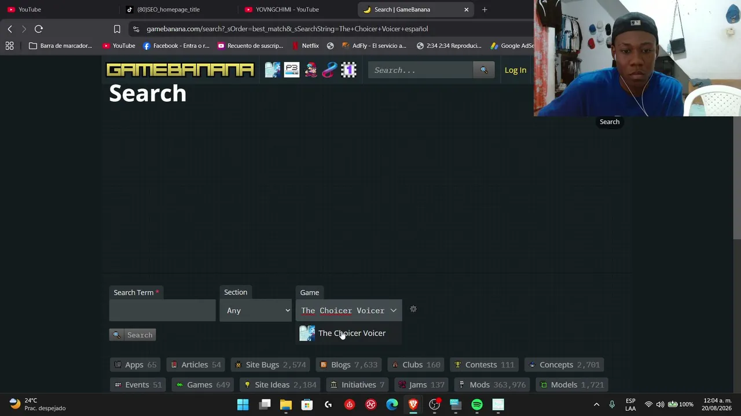Open the YouTube bookmark
The height and width of the screenshot is (416, 741).
tap(119, 46)
